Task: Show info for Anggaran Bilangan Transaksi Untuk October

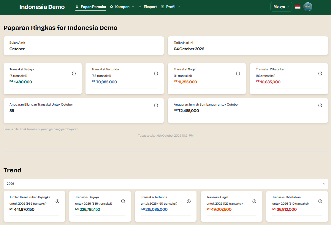Action: (x=156, y=105)
